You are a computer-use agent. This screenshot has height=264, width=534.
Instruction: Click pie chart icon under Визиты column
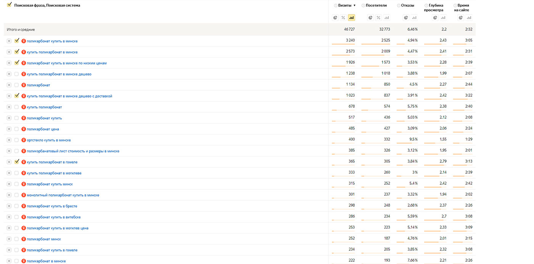(x=335, y=18)
